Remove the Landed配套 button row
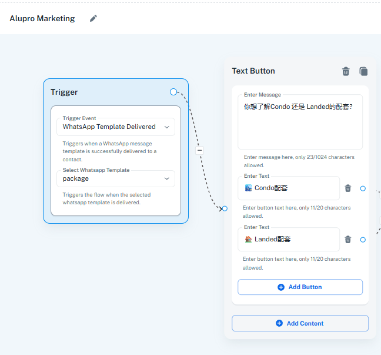 tap(348, 240)
